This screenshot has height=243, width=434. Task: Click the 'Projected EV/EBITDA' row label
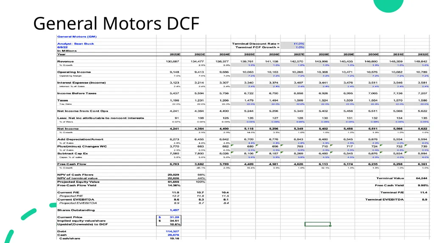point(78,203)
